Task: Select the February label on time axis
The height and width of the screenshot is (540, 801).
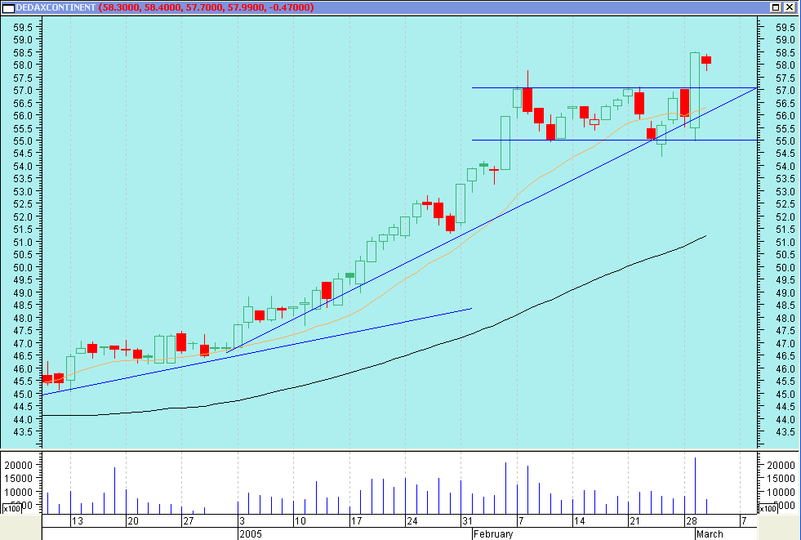Action: [493, 534]
